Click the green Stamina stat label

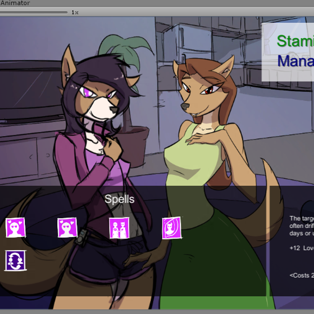pyautogui.click(x=295, y=41)
